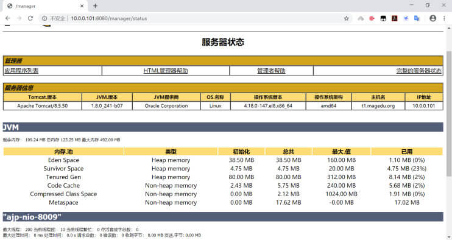Click the Tenured Gen maximum 312.00 MB
Viewport: 452px width, 240px height.
[341, 177]
